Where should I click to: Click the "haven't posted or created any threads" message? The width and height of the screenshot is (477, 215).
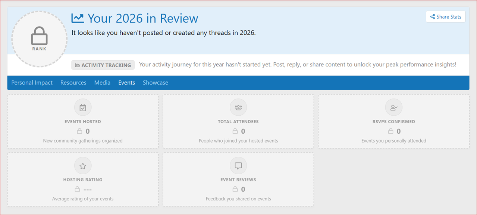(164, 33)
